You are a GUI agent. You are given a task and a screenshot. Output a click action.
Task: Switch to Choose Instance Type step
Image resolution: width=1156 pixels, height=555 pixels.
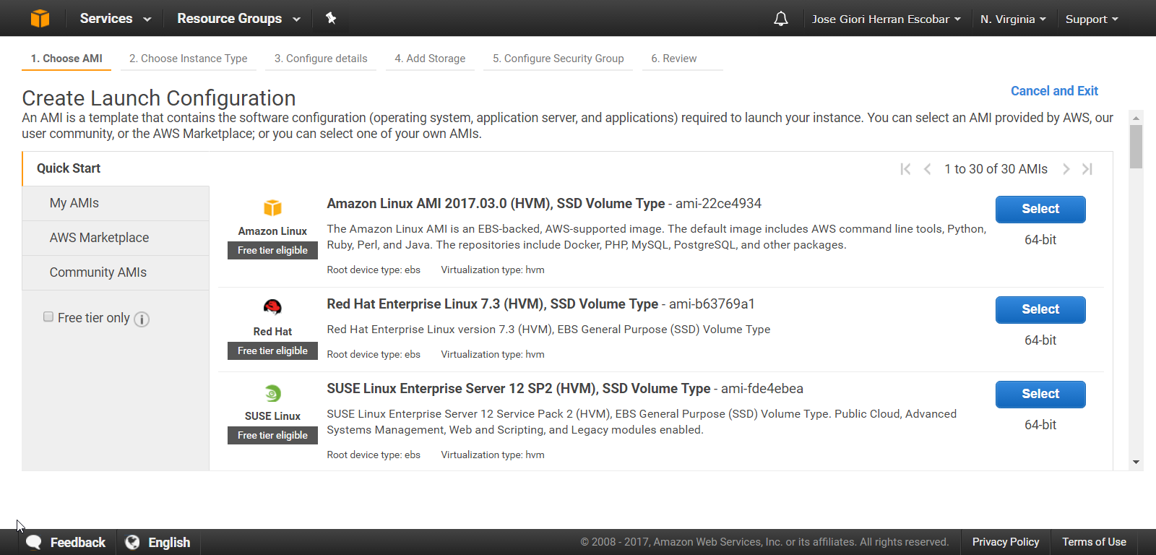point(188,59)
